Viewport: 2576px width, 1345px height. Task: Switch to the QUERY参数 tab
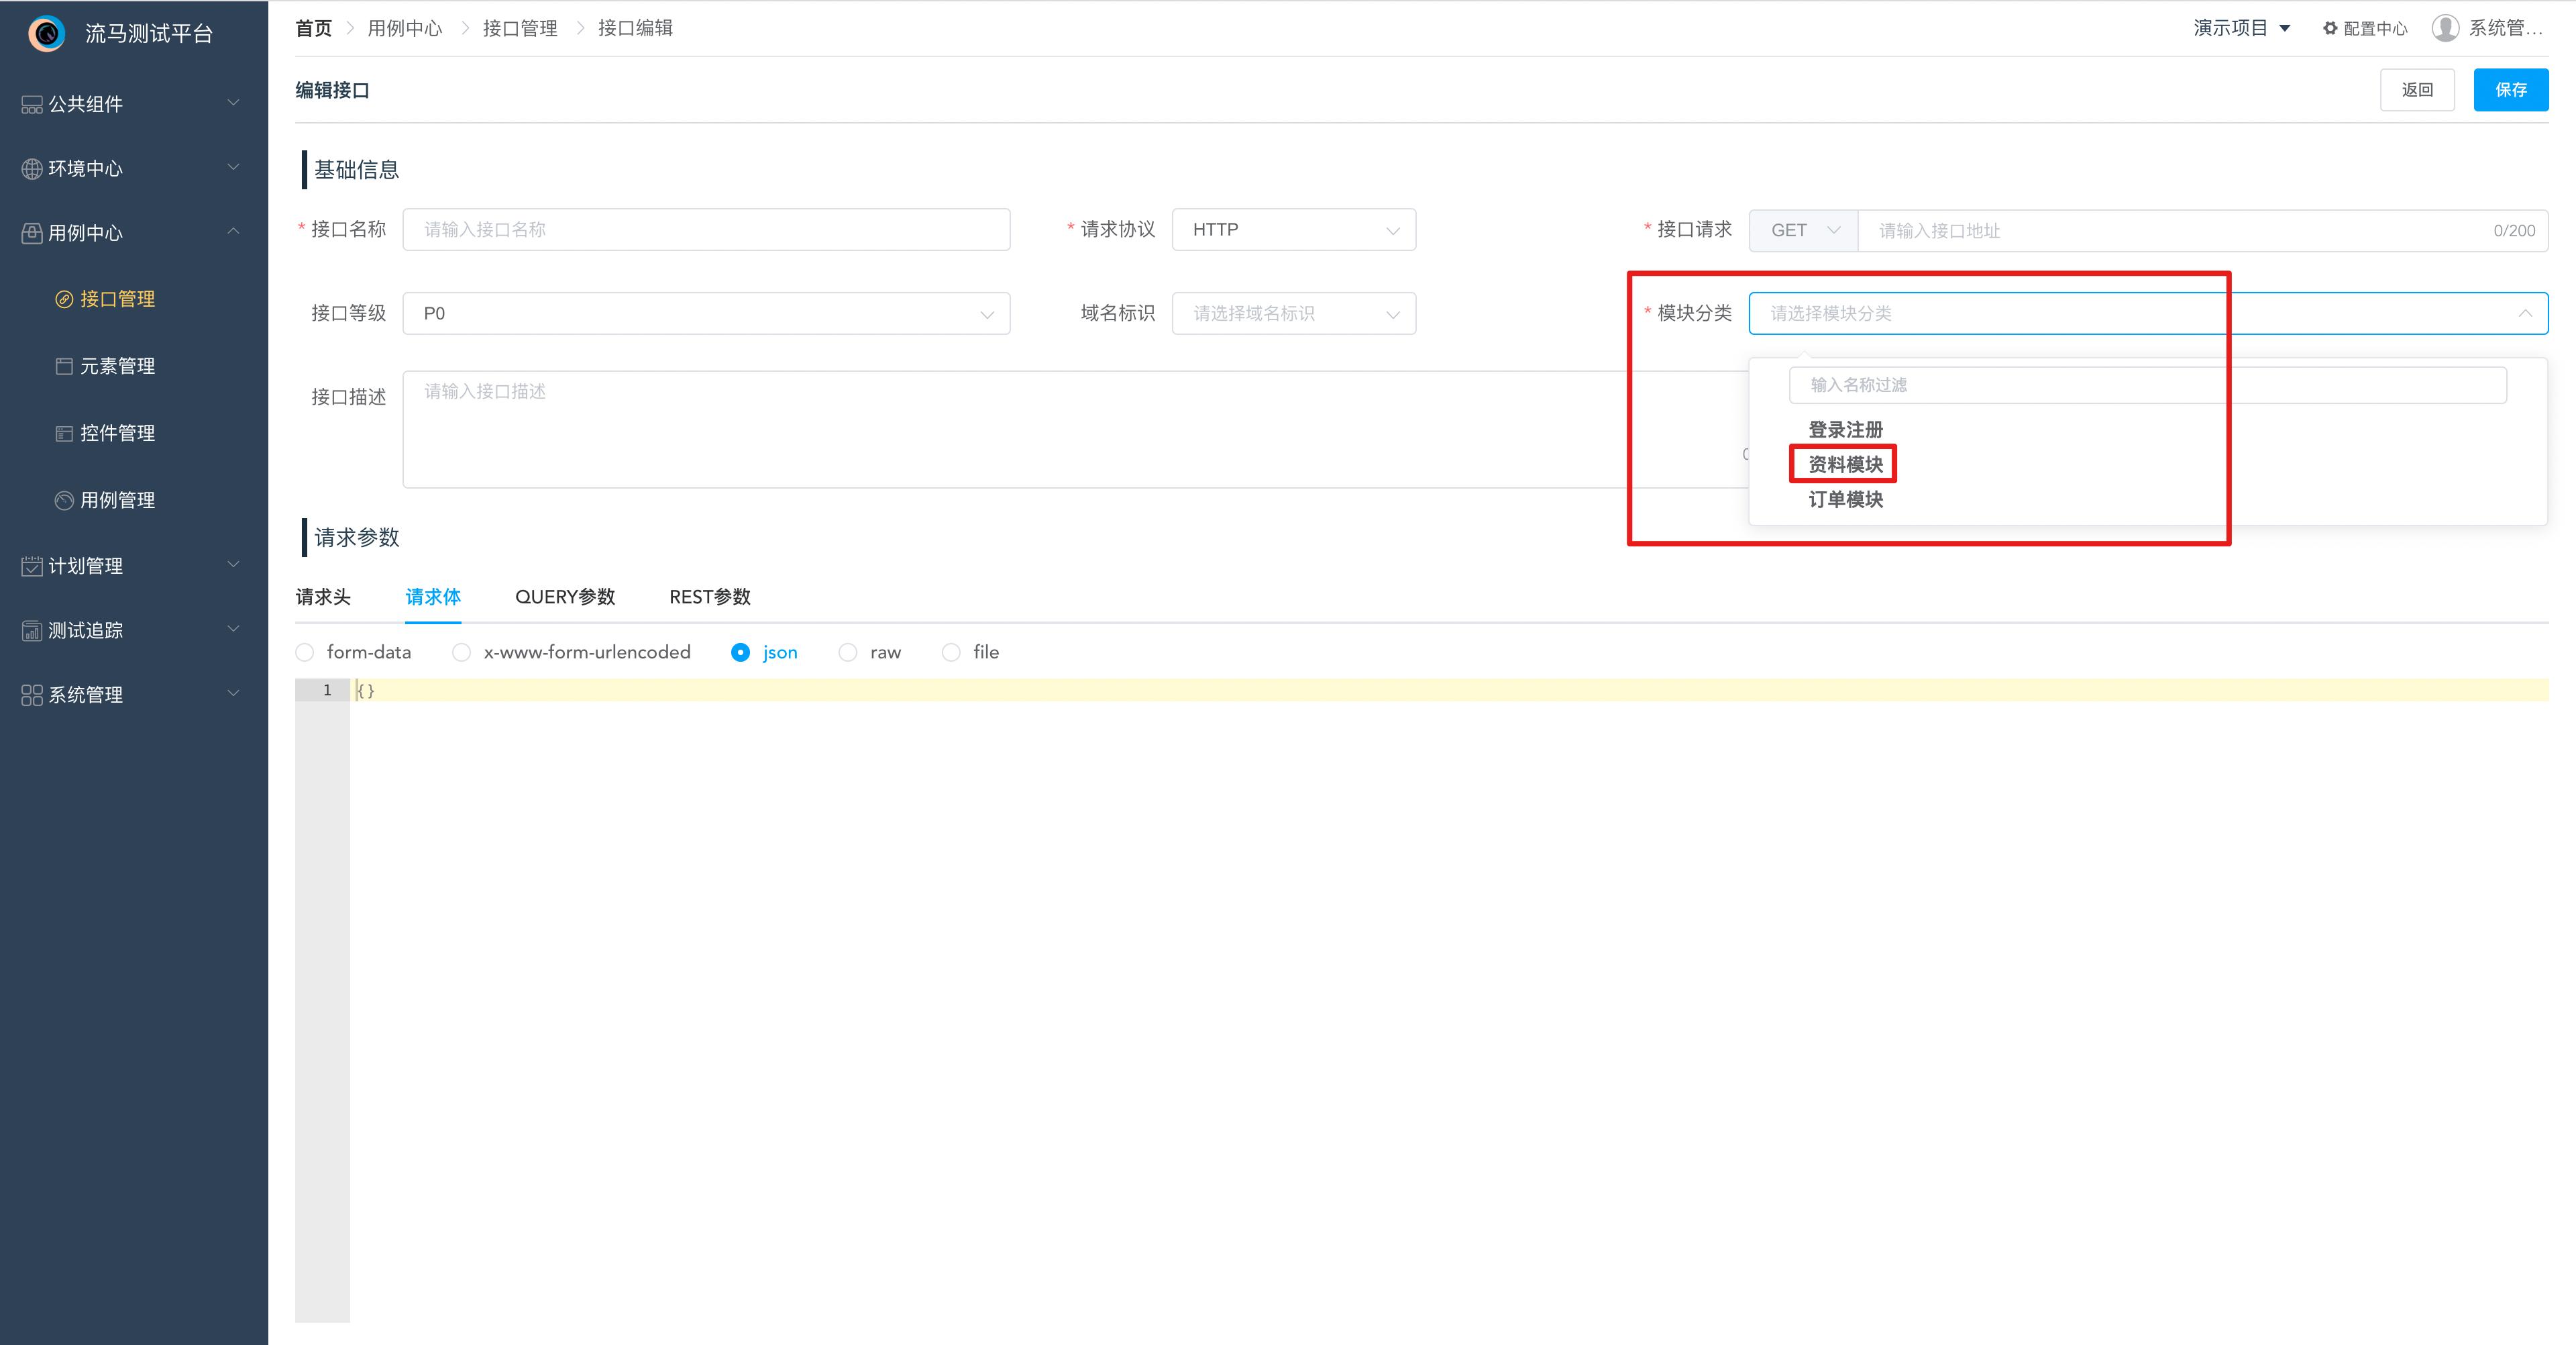point(565,597)
